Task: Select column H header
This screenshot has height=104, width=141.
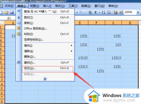Action: click(x=130, y=23)
